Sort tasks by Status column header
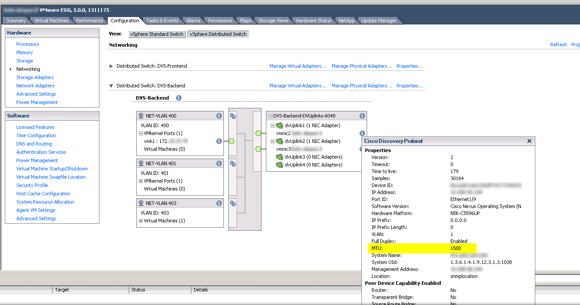Viewport: 580px width, 305px height. 160,290
